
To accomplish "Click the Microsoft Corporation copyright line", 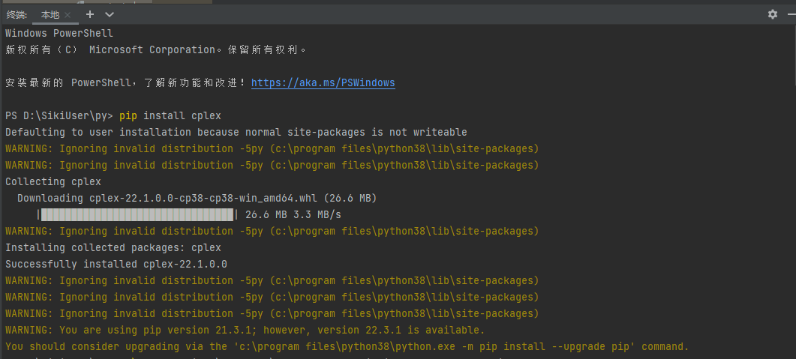I will (x=155, y=49).
